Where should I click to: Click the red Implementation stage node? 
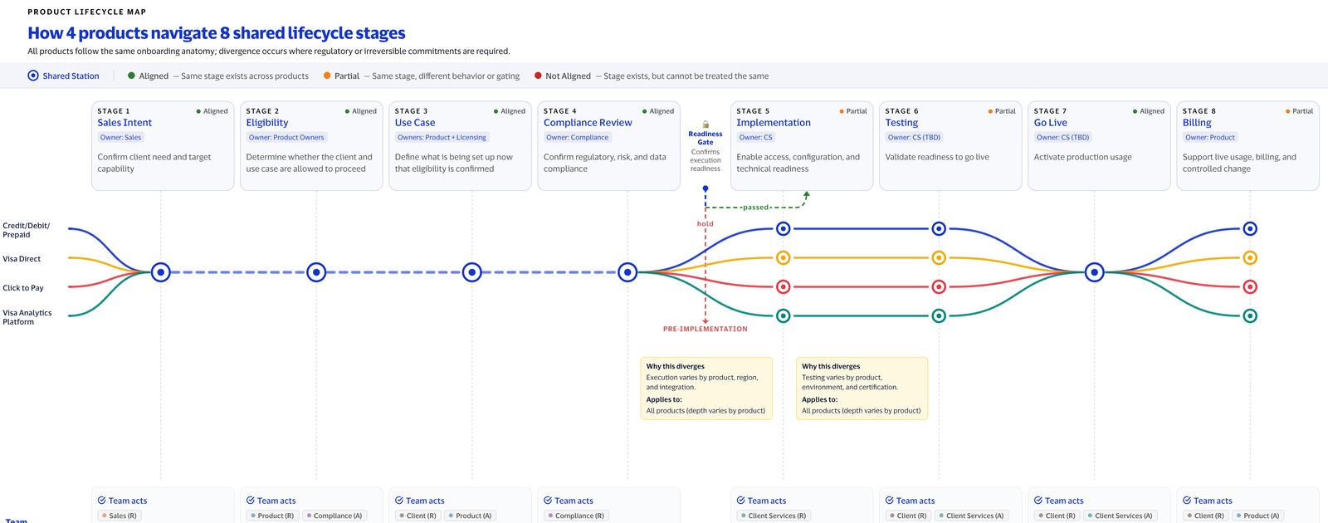(783, 286)
